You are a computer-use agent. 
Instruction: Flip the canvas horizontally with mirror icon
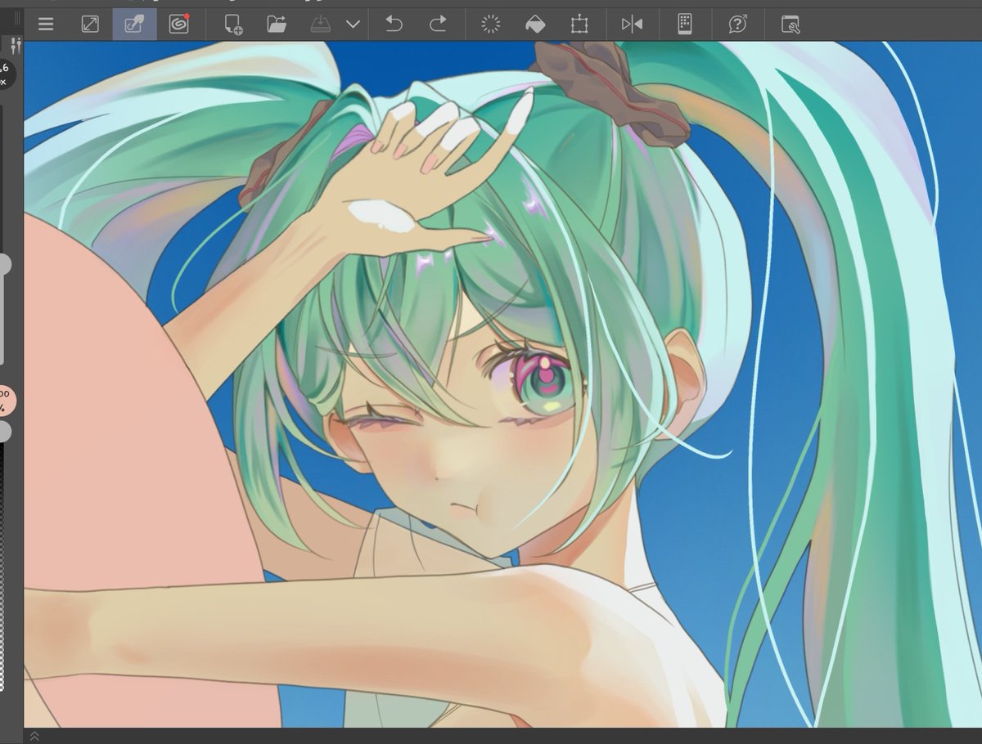[632, 25]
